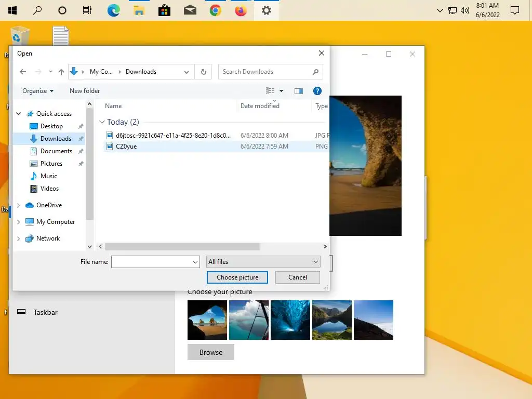Launch Microsoft Edge from taskbar
The height and width of the screenshot is (399, 532).
pos(113,10)
